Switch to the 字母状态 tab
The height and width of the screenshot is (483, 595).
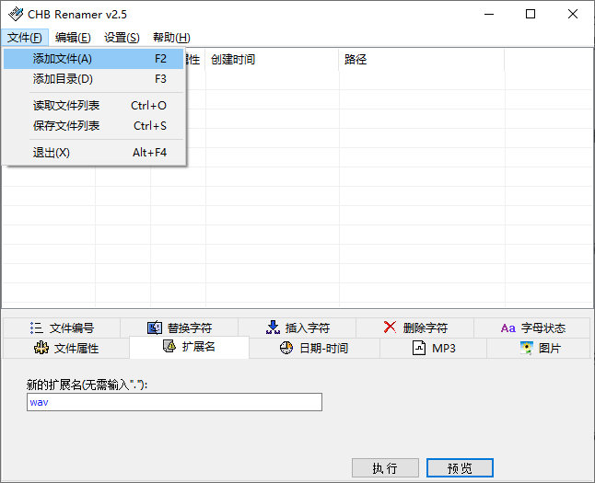532,328
